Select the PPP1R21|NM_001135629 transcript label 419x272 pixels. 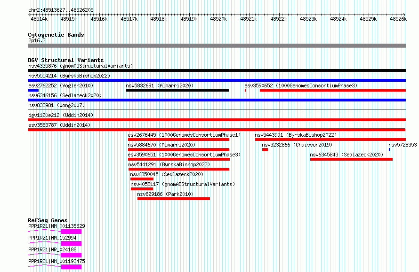coord(56,226)
